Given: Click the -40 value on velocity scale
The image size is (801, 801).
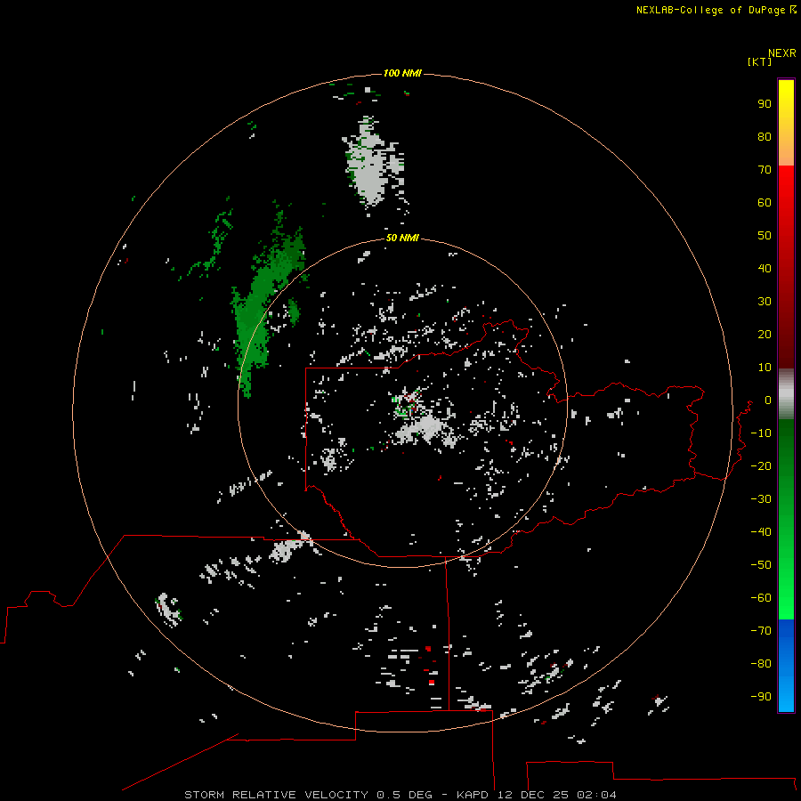Looking at the screenshot, I should (x=761, y=532).
